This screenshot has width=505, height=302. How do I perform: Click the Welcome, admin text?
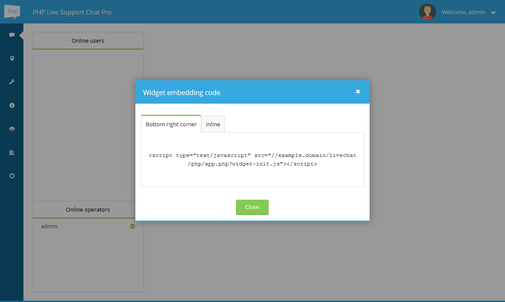(x=463, y=12)
